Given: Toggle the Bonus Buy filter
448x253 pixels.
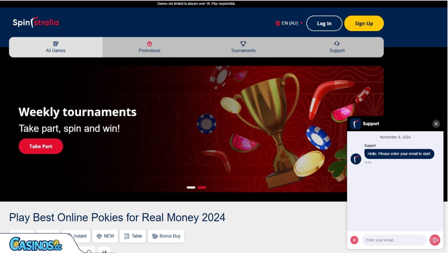Looking at the screenshot, I should coord(166,236).
